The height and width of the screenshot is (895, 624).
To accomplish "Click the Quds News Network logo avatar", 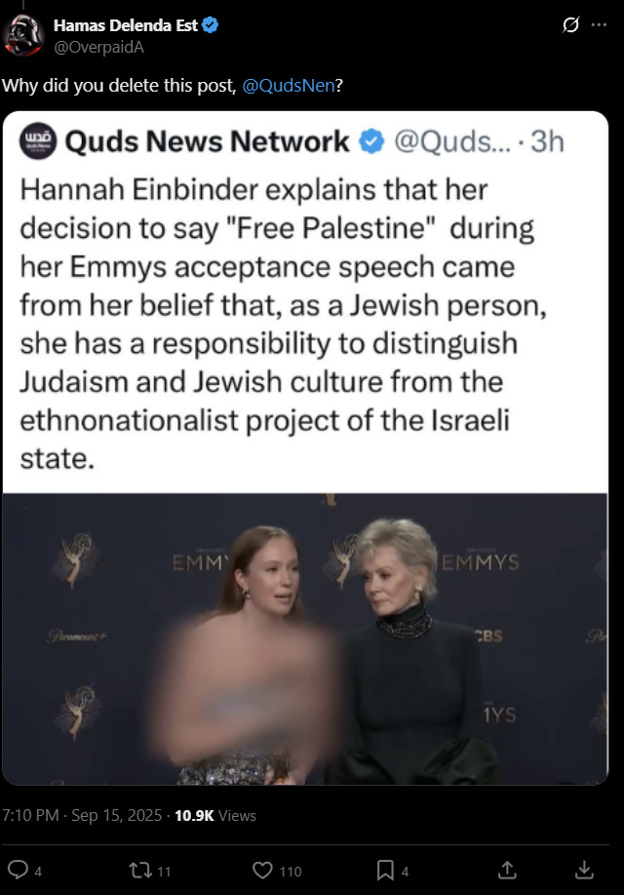I will click(x=38, y=140).
